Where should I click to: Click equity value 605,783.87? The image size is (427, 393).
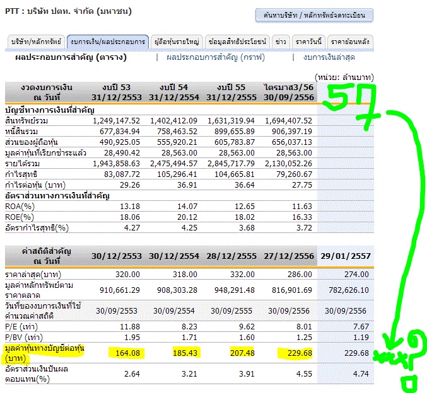point(235,142)
